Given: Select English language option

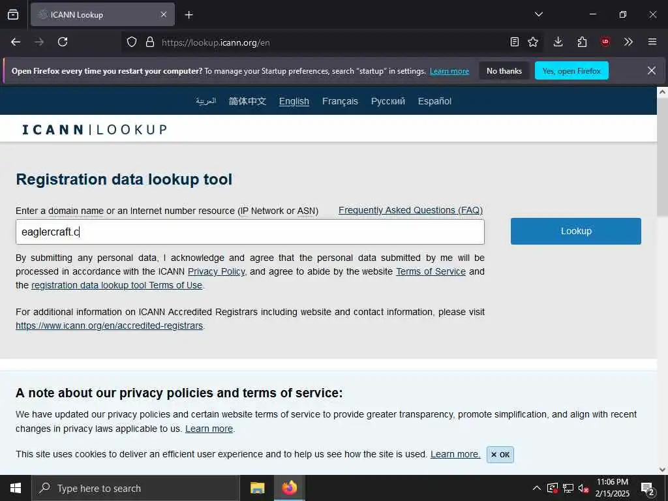Looking at the screenshot, I should point(294,101).
